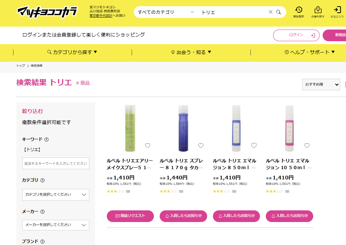Open the おすすめ順 sort dropdown
This screenshot has height=245, width=346.
[x=321, y=85]
